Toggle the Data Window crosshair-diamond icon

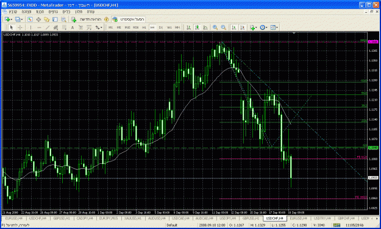38,19
